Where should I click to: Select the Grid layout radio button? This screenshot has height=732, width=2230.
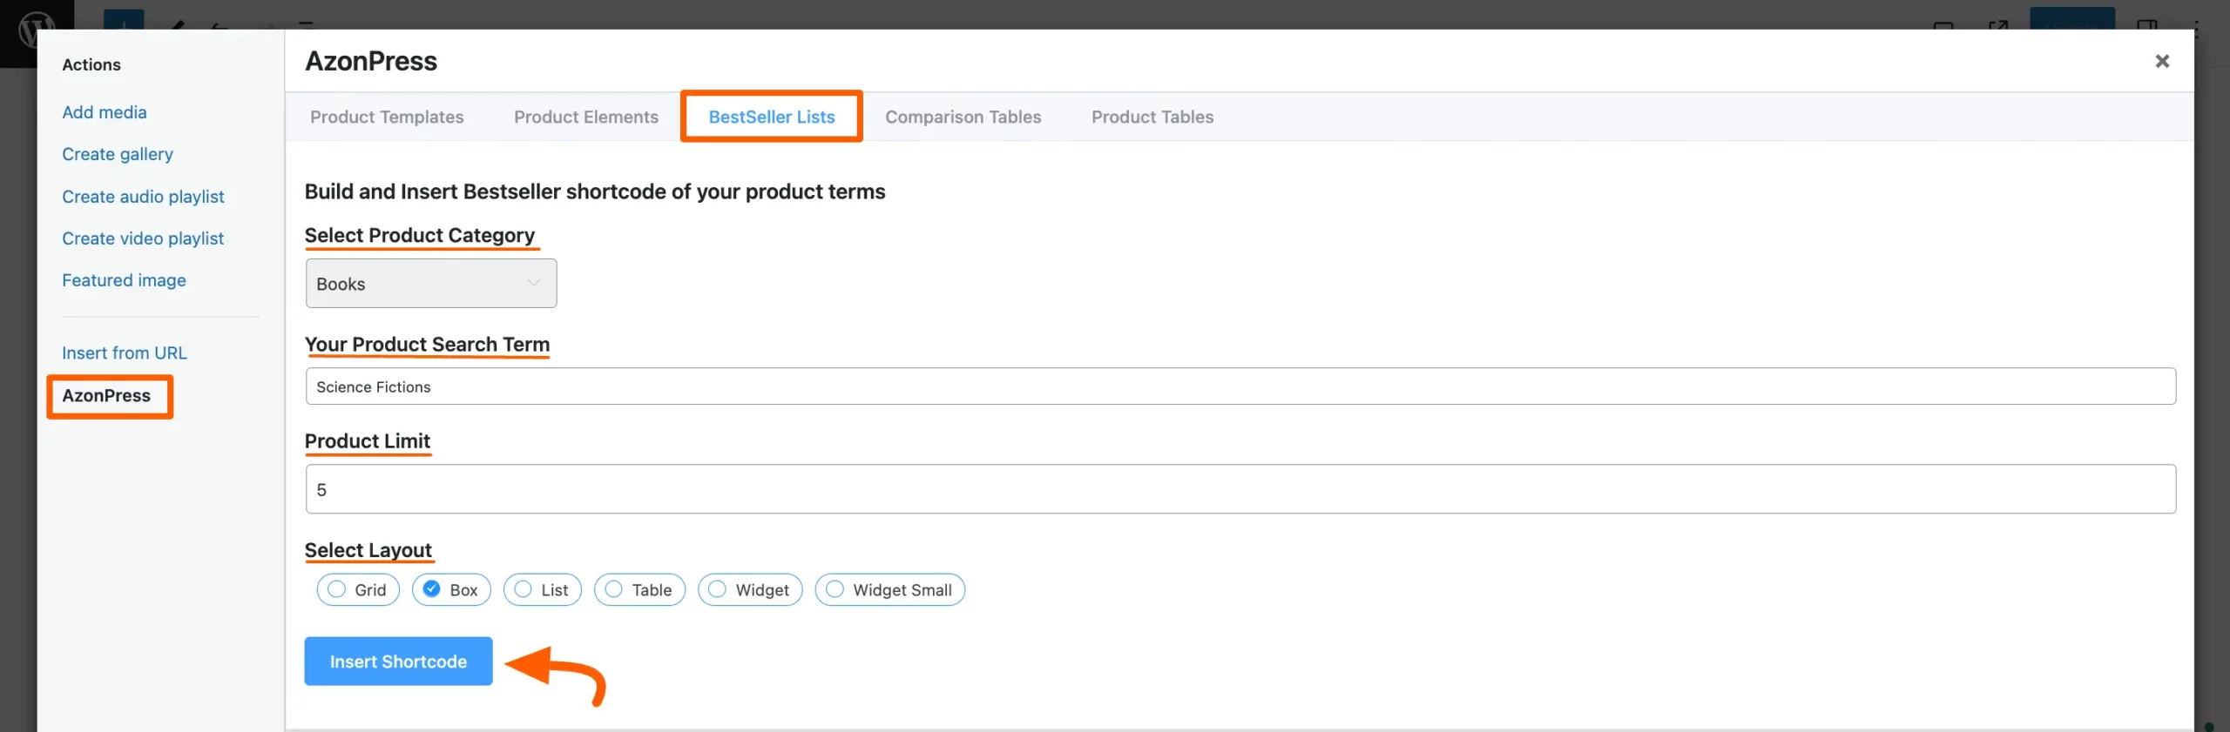pos(337,589)
